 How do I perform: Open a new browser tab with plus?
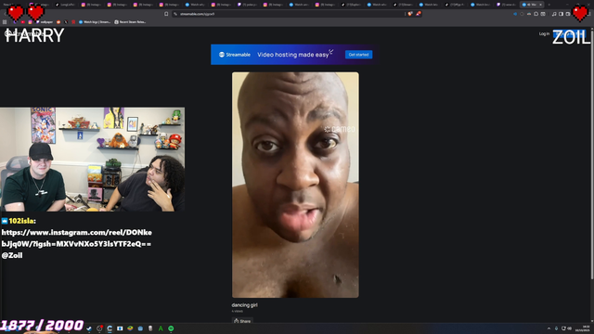tap(549, 5)
